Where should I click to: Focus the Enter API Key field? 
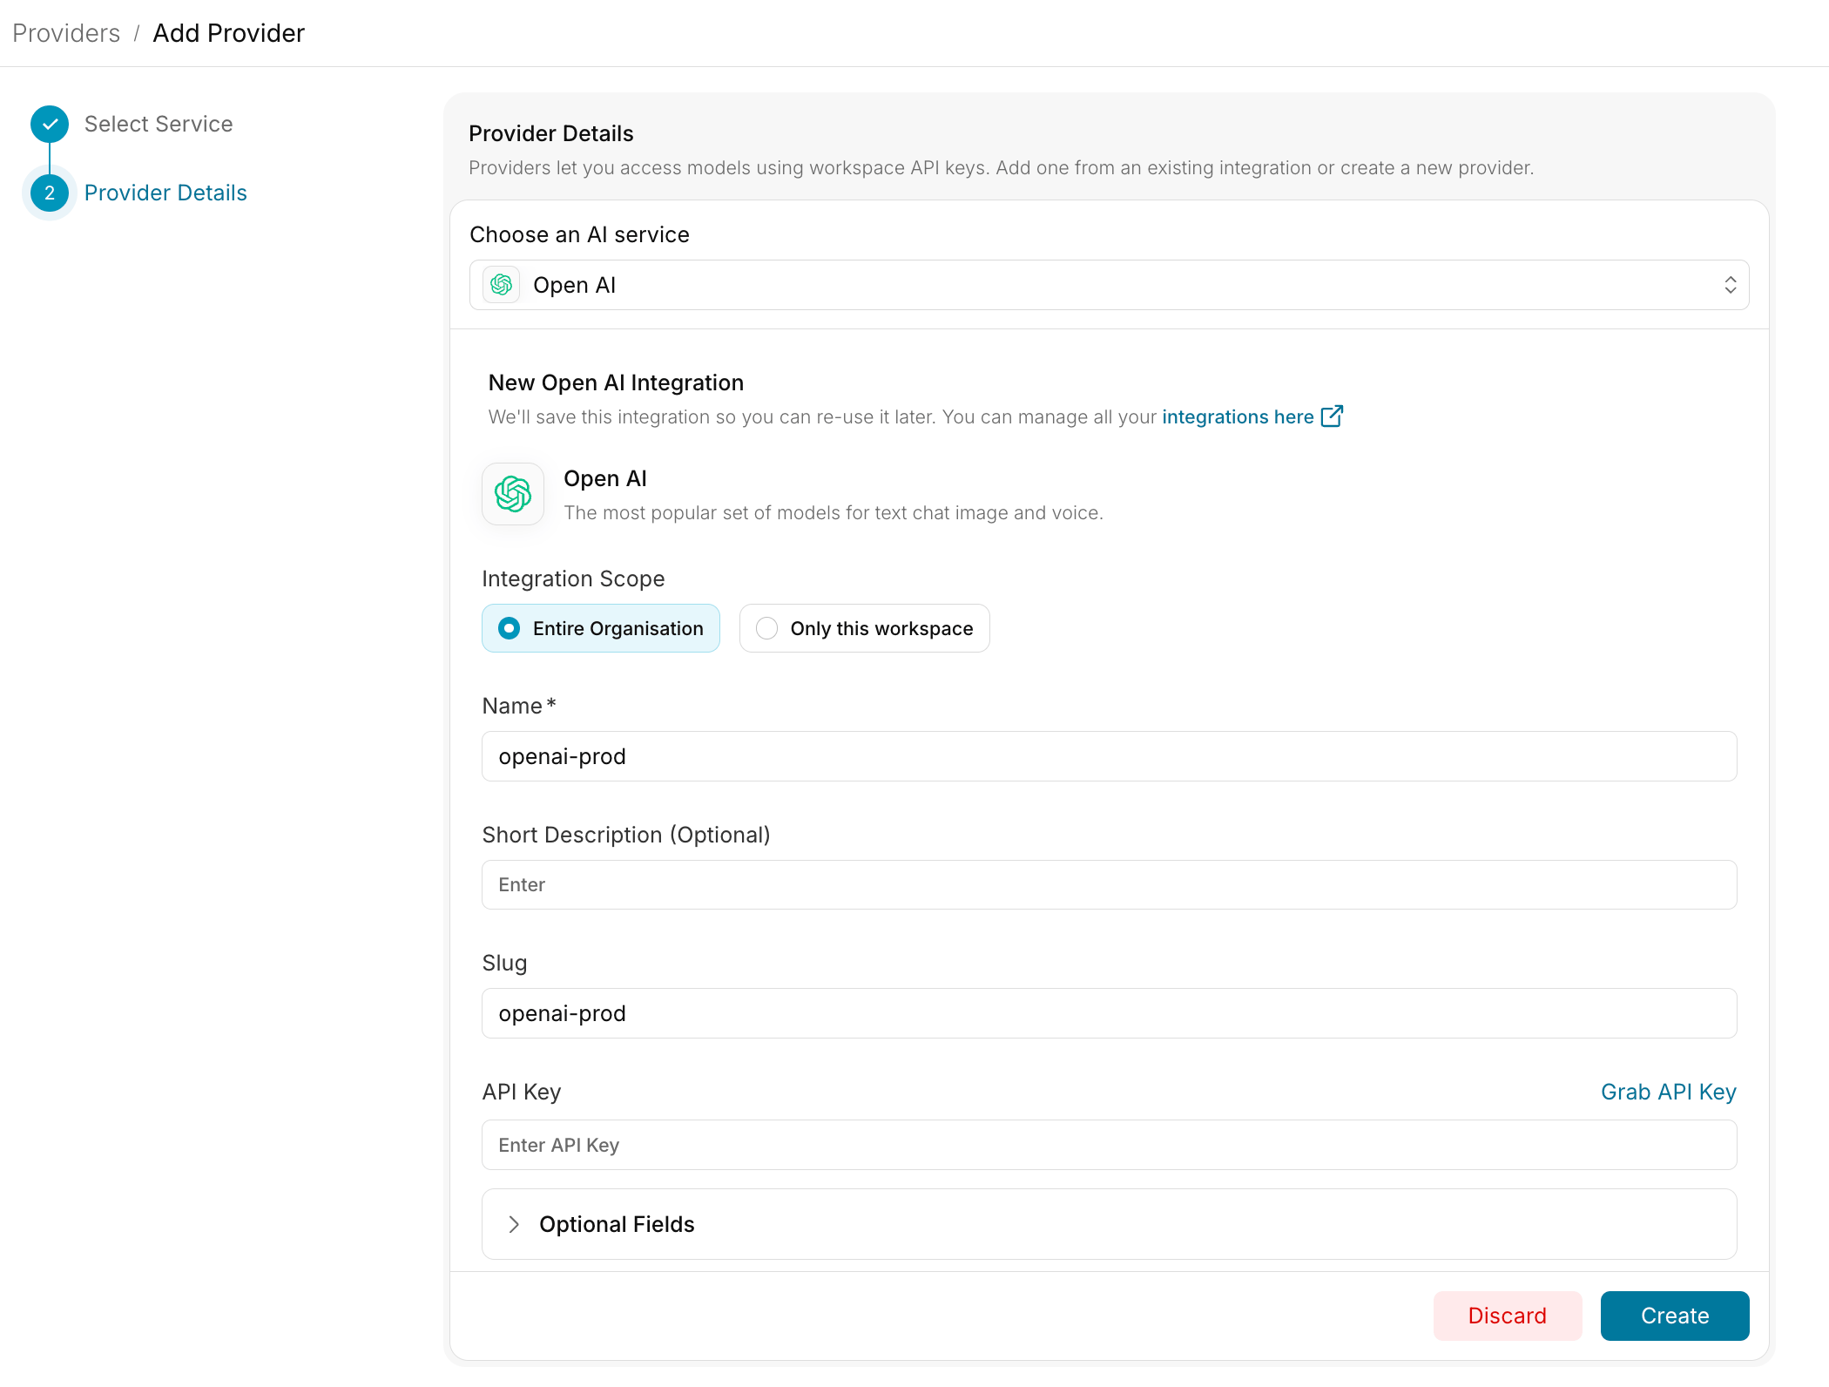[x=1109, y=1145]
